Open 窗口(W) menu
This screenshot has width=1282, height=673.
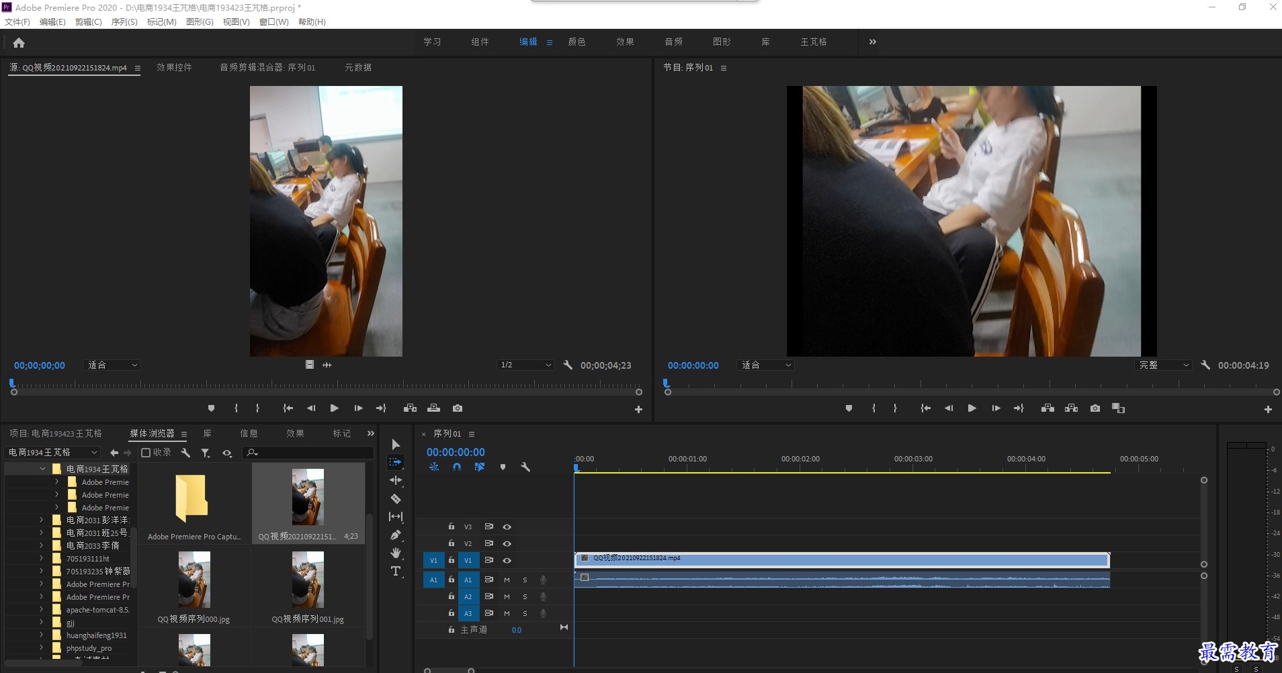[273, 22]
